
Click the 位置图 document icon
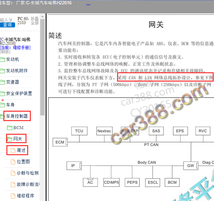13,162
